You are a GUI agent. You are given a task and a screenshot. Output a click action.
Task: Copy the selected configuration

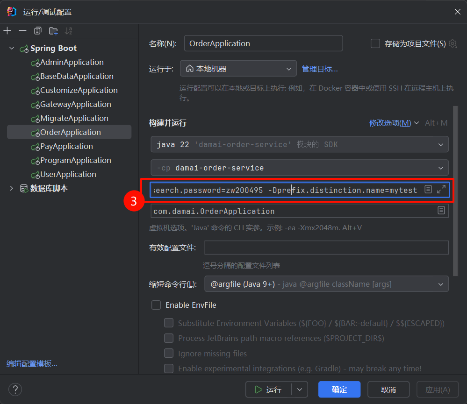[x=38, y=31]
